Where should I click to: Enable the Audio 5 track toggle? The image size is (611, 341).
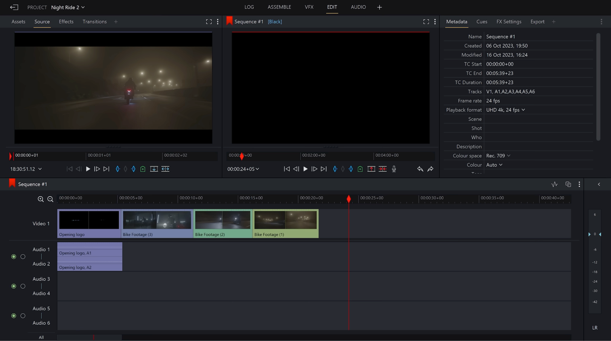13,316
